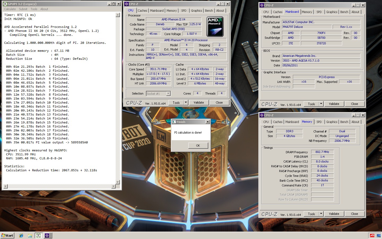The width and height of the screenshot is (382, 239).
Task: Open the About menu in GPUPI
Action: coord(44,9)
